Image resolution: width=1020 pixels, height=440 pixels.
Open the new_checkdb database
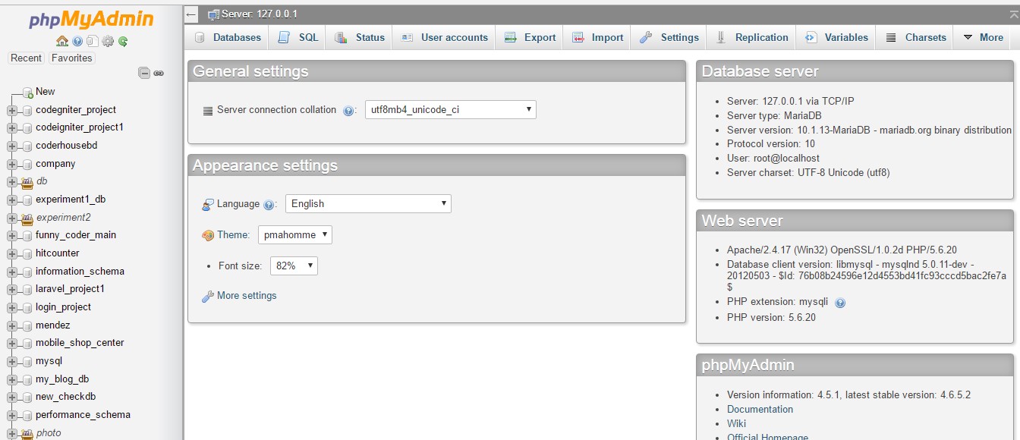[66, 397]
